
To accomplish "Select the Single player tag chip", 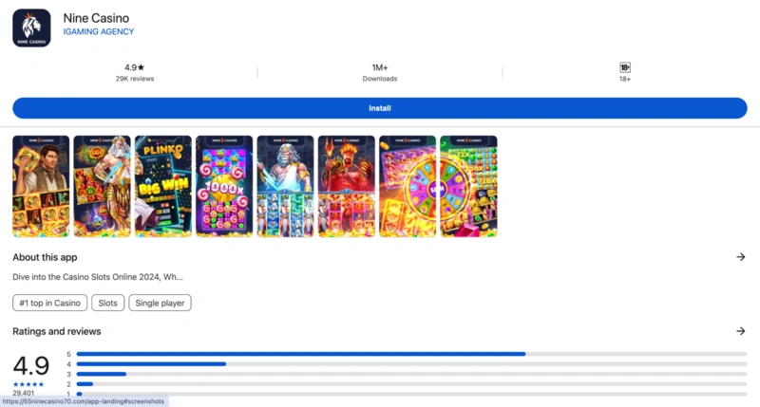I will coord(160,303).
